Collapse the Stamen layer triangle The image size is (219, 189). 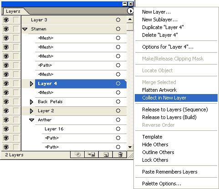click(25, 29)
